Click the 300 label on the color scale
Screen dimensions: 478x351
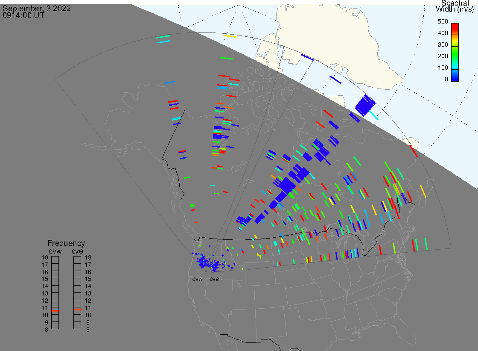pos(443,44)
